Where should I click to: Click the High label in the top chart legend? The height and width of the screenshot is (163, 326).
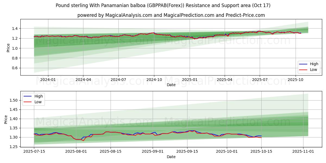tap(314, 64)
